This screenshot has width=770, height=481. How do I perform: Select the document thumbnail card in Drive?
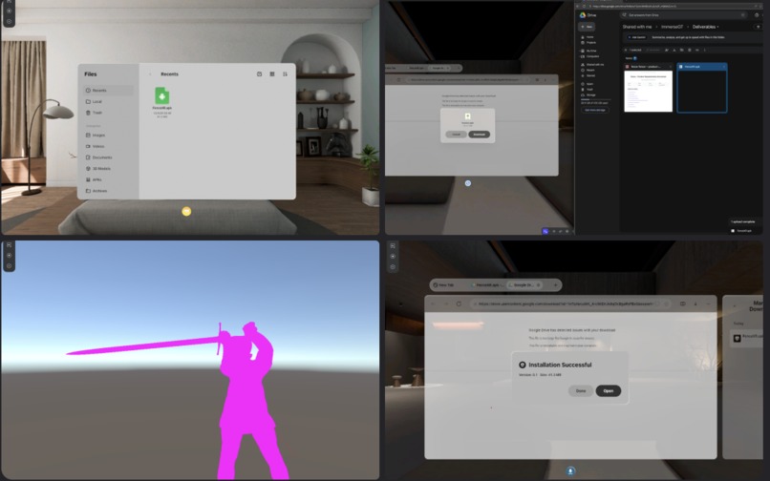pos(649,88)
